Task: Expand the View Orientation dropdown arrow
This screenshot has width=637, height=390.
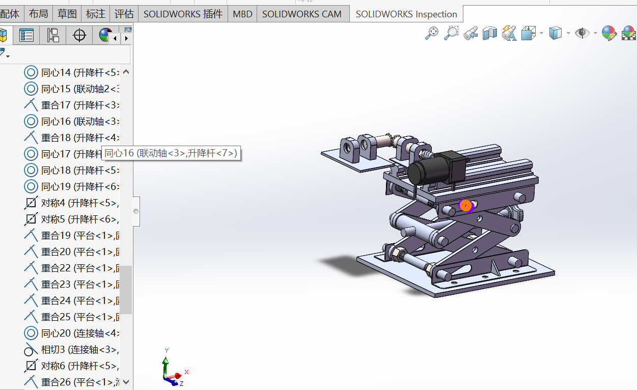Action: point(541,34)
